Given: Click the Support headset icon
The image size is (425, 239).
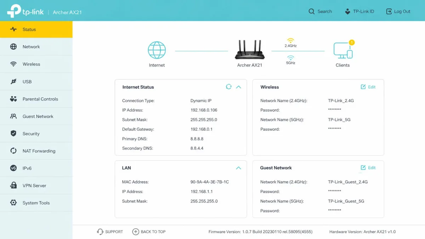Looking at the screenshot, I should (100, 232).
